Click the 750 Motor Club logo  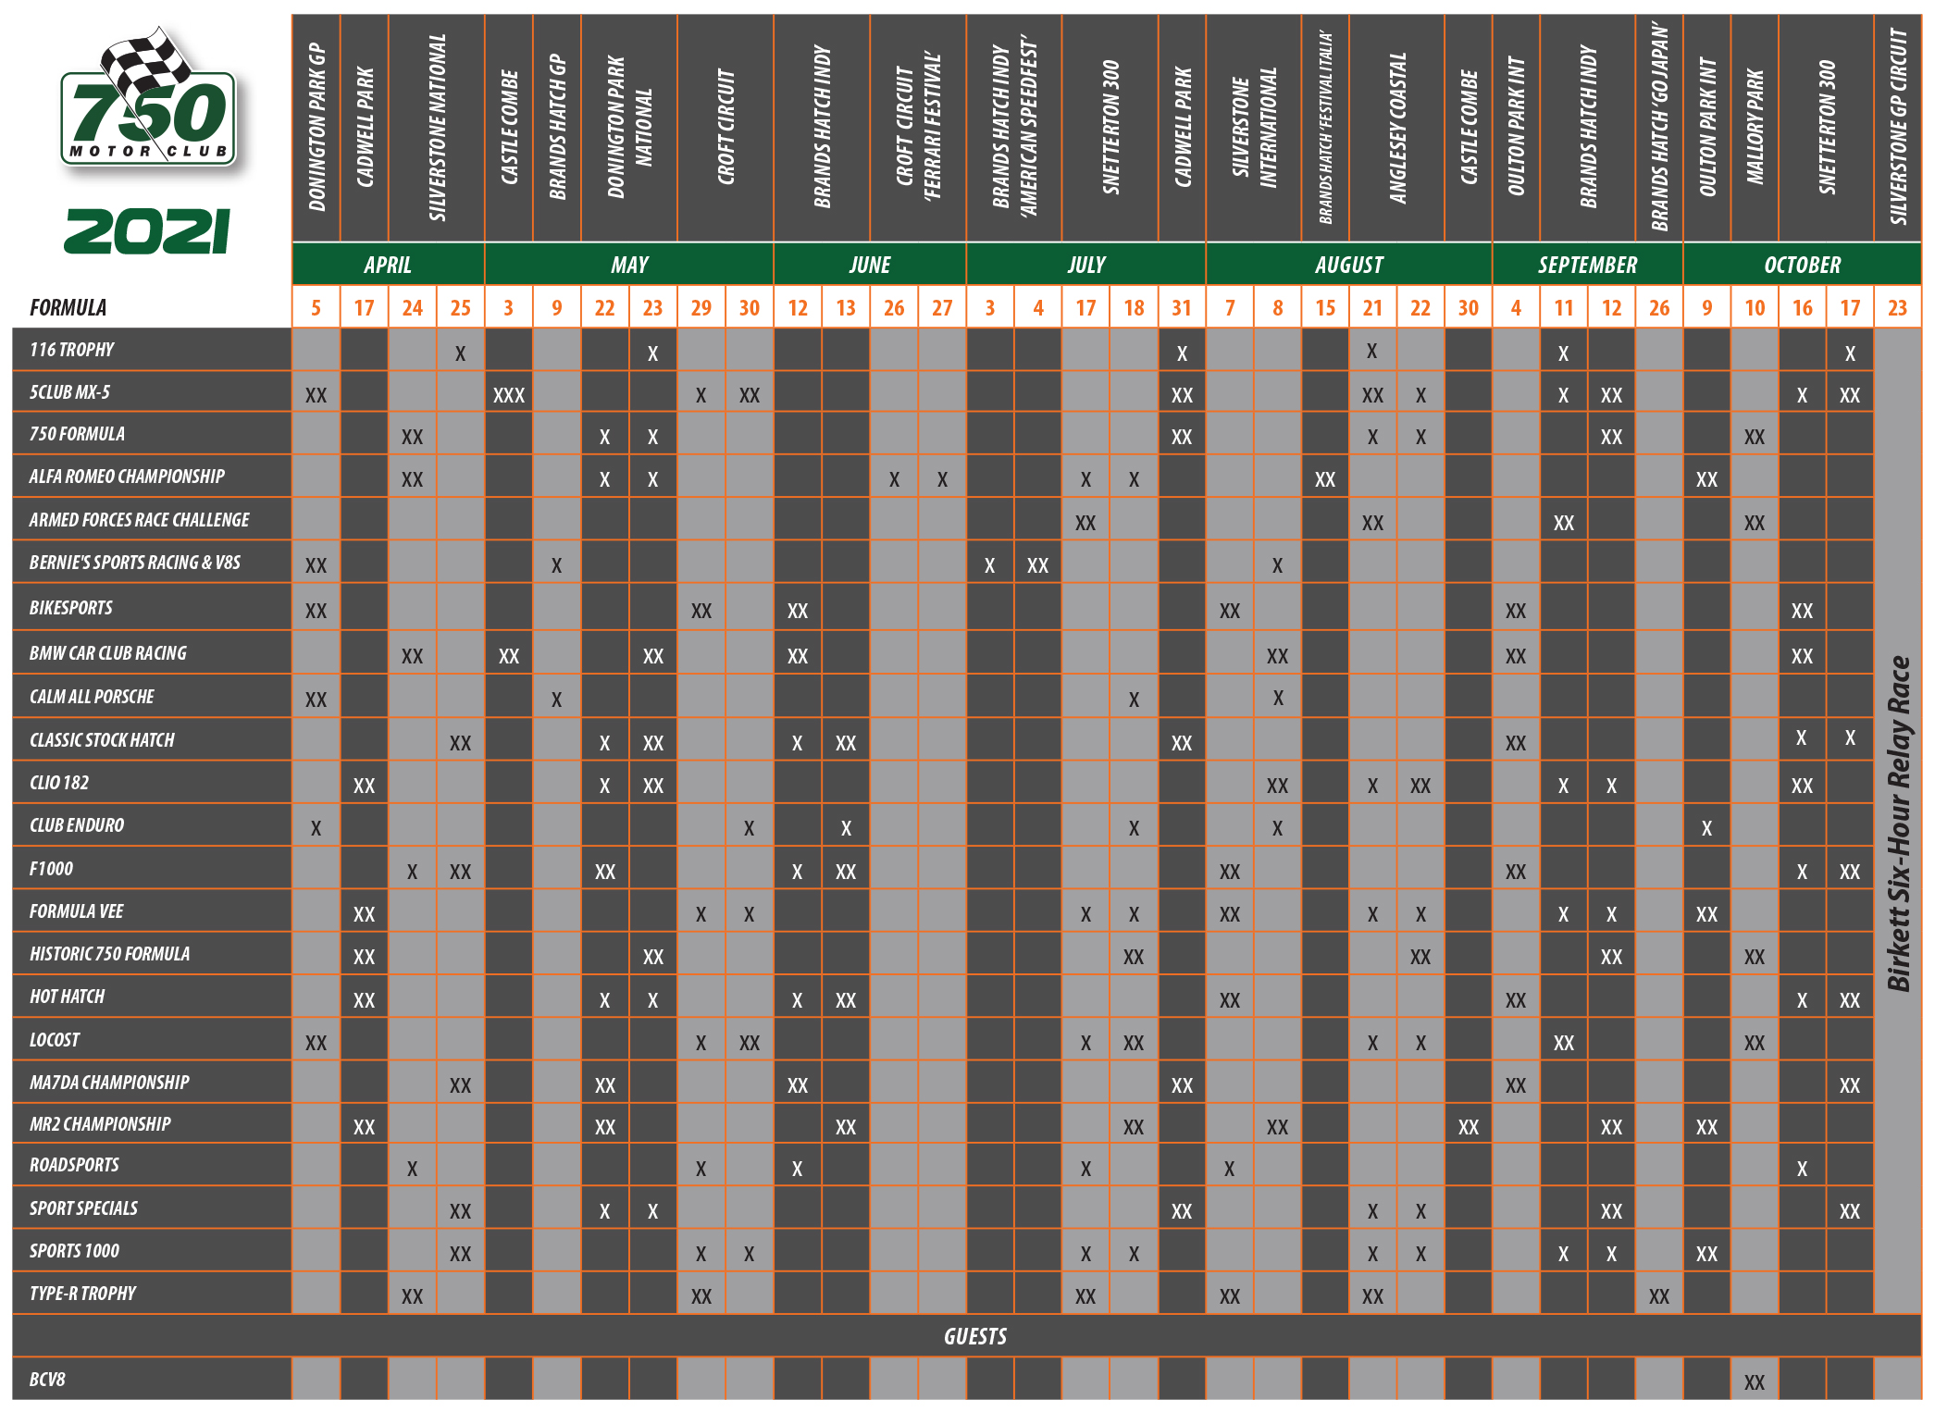(149, 100)
